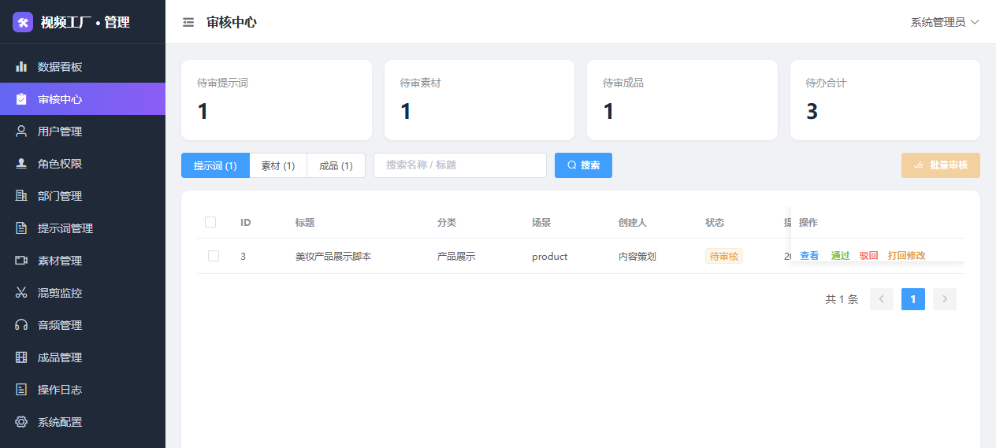996x448 pixels.
Task: Go to previous page with left chevron
Action: tap(882, 299)
